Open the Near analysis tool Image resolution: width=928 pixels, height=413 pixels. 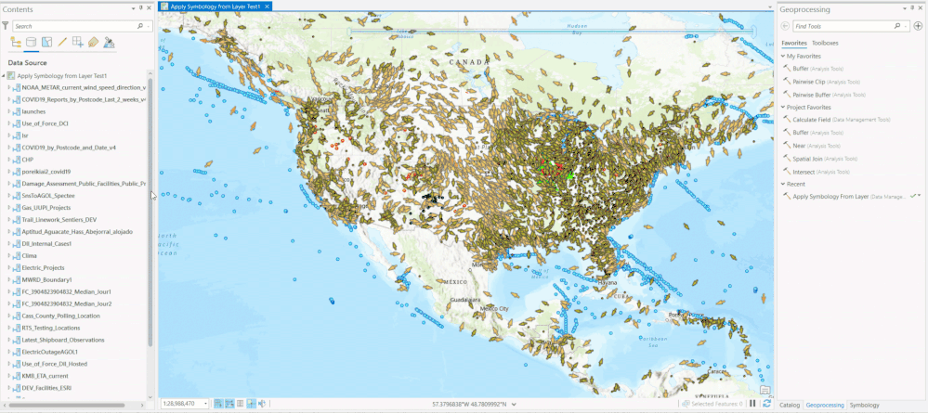point(798,146)
